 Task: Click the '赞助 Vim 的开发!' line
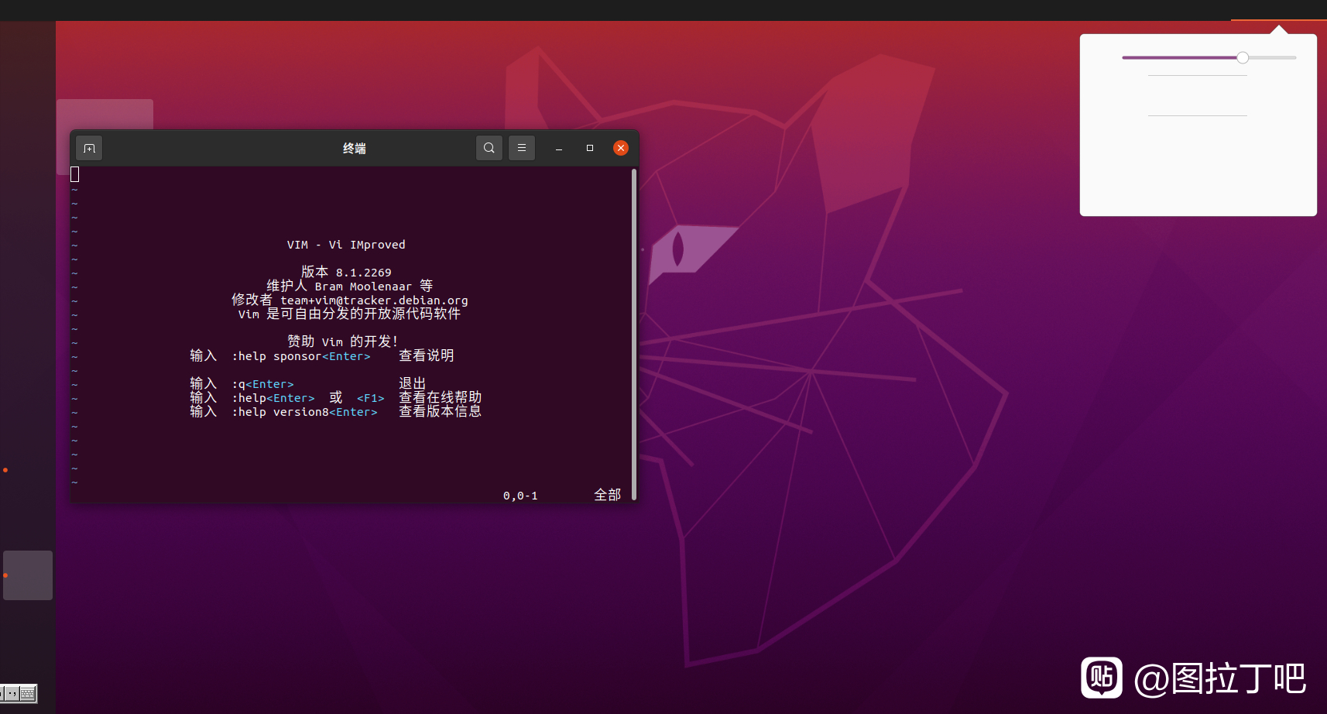pos(343,342)
